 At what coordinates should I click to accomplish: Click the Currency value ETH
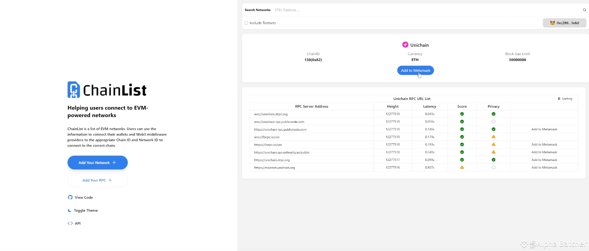click(x=415, y=60)
